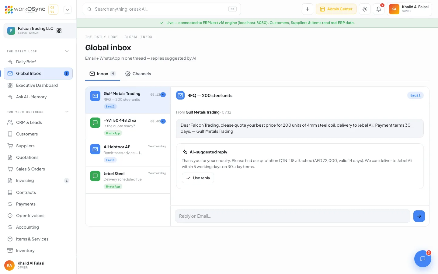Open the Admin Center
The image size is (438, 274).
336,9
